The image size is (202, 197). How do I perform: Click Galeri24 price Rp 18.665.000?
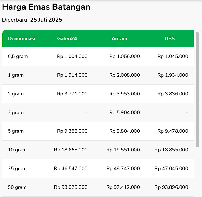(71, 150)
